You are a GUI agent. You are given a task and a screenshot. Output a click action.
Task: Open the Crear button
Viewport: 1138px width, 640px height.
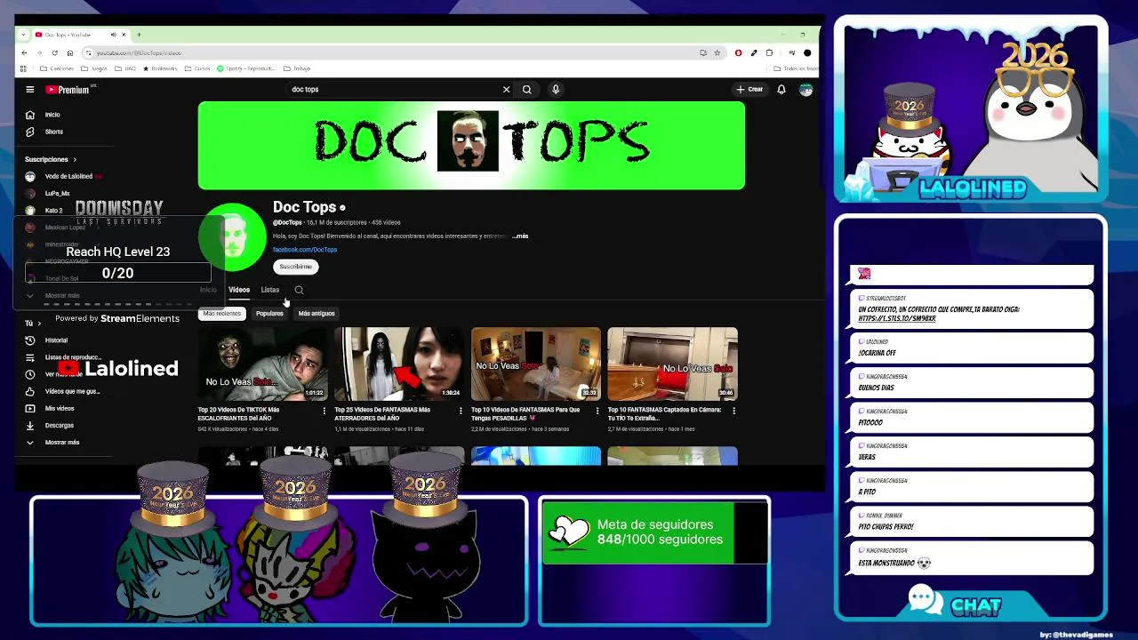(x=749, y=89)
